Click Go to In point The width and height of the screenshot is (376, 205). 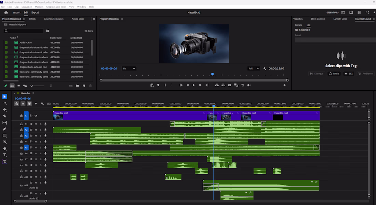point(181,85)
